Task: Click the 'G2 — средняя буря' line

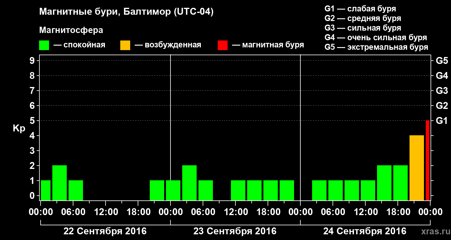Action: pyautogui.click(x=363, y=18)
